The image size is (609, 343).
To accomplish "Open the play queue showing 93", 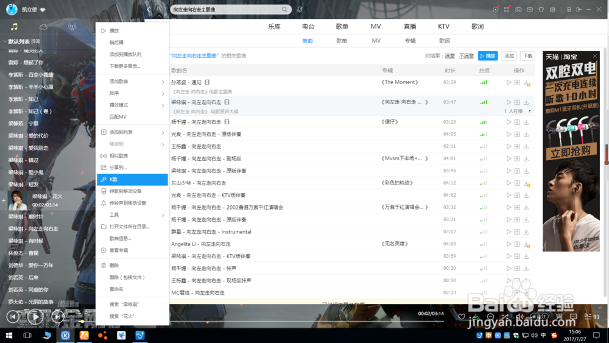I will [593, 317].
